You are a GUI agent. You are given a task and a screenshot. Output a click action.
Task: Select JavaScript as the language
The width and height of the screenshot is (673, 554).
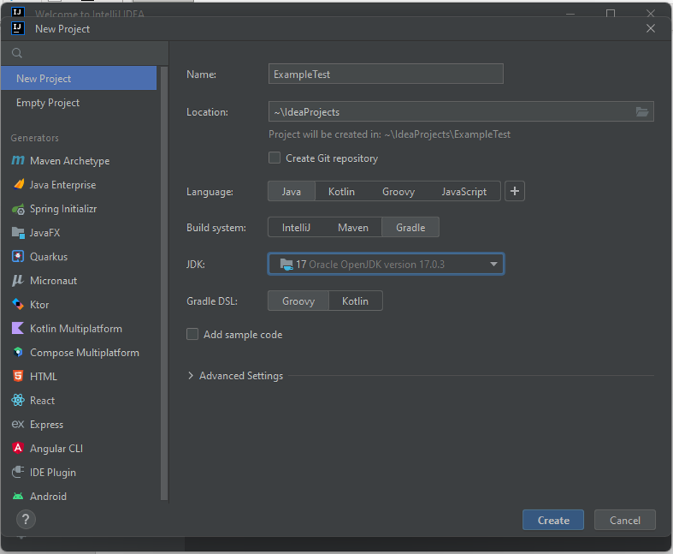(x=464, y=191)
